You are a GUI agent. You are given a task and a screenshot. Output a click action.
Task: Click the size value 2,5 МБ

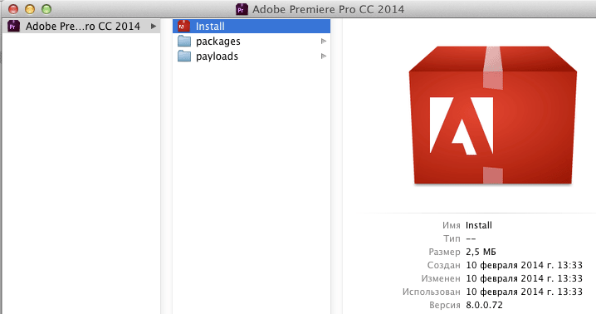pos(481,252)
